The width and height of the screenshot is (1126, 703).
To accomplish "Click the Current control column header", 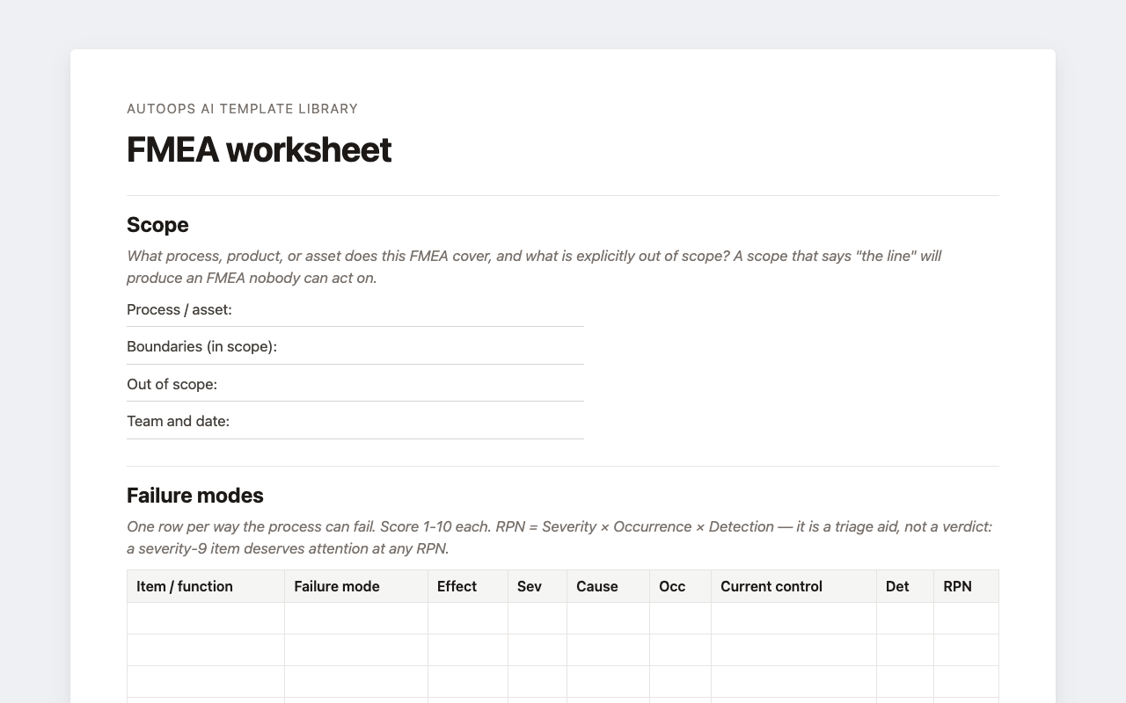I will pos(794,586).
